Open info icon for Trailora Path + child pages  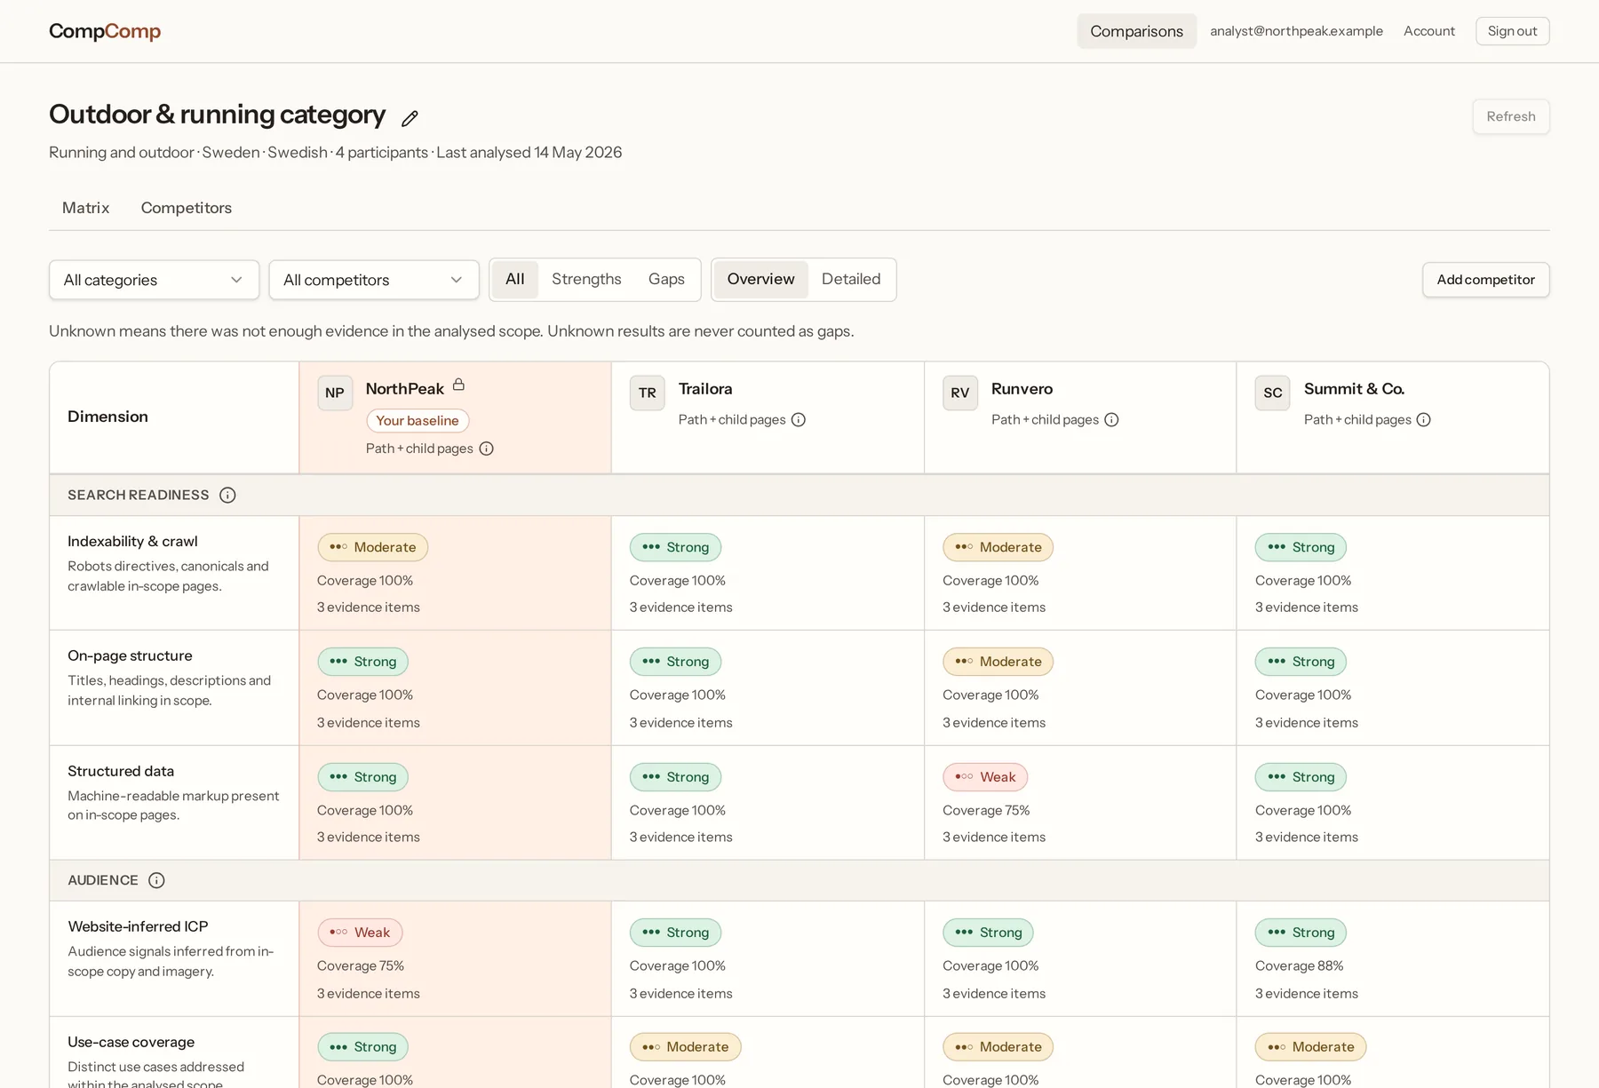pos(799,419)
